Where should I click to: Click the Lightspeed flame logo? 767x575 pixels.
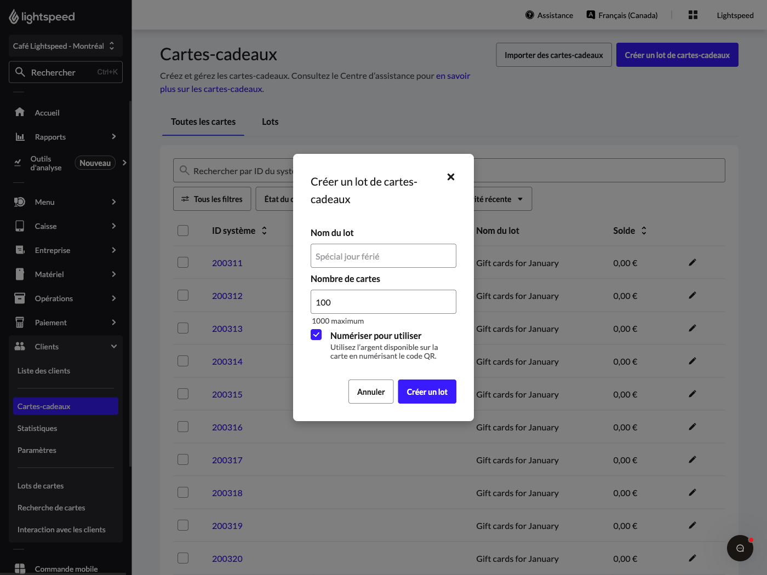14,17
